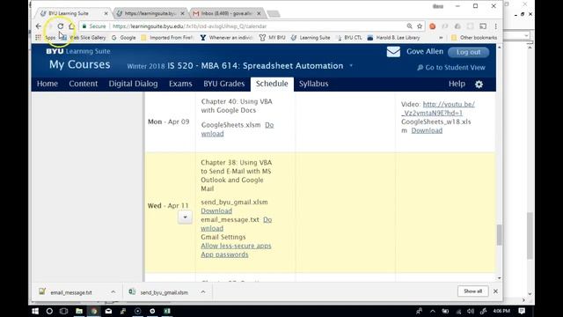Open the Syllabus tab
The height and width of the screenshot is (317, 563).
pos(313,84)
